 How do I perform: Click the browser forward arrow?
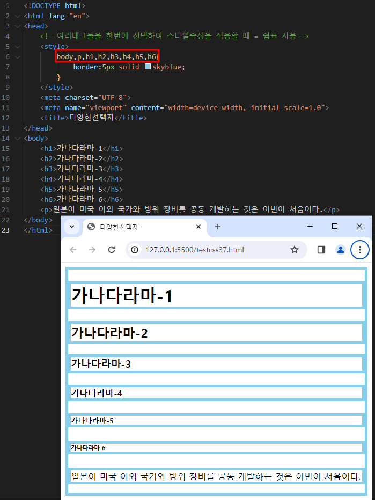pos(92,250)
